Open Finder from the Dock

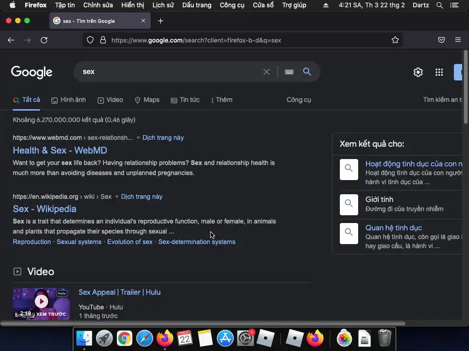tap(84, 339)
